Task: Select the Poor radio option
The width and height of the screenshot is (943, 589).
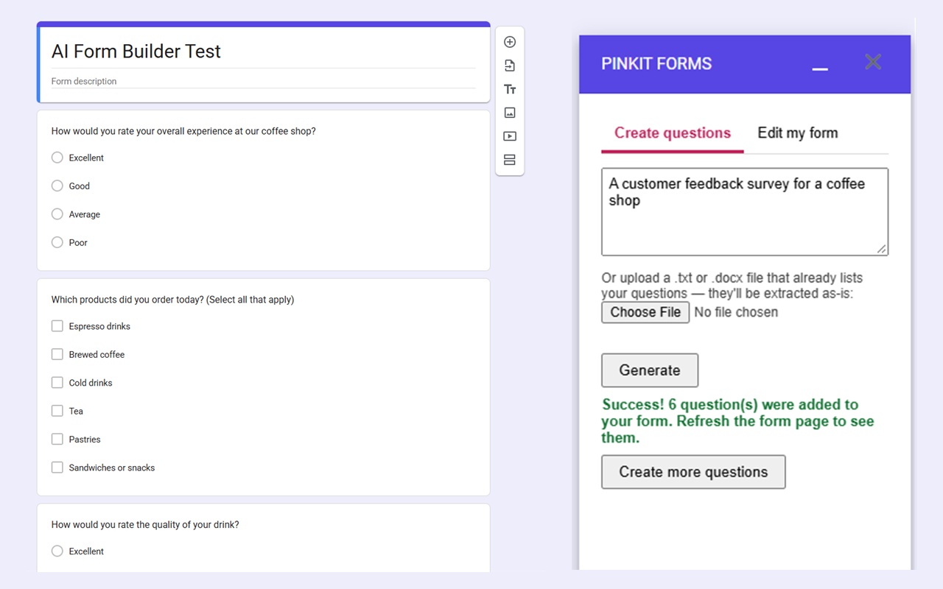Action: tap(57, 242)
